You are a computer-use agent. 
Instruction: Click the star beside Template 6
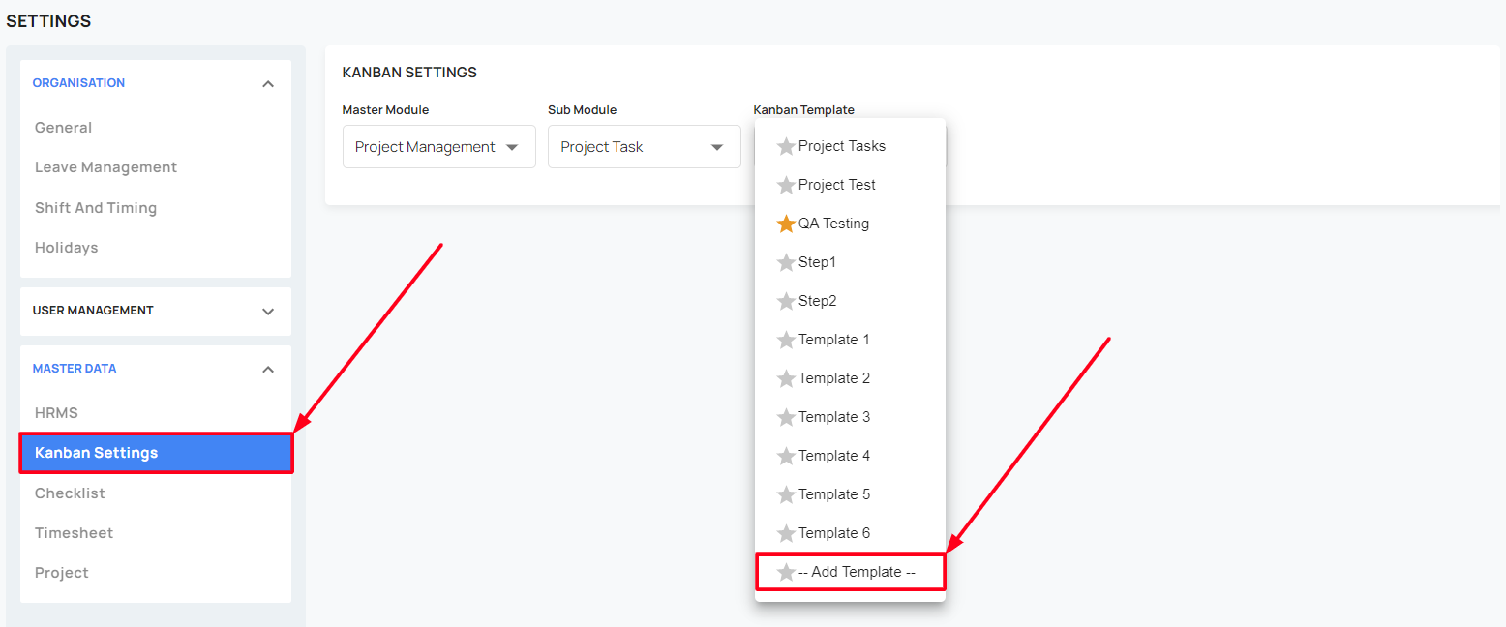click(786, 533)
